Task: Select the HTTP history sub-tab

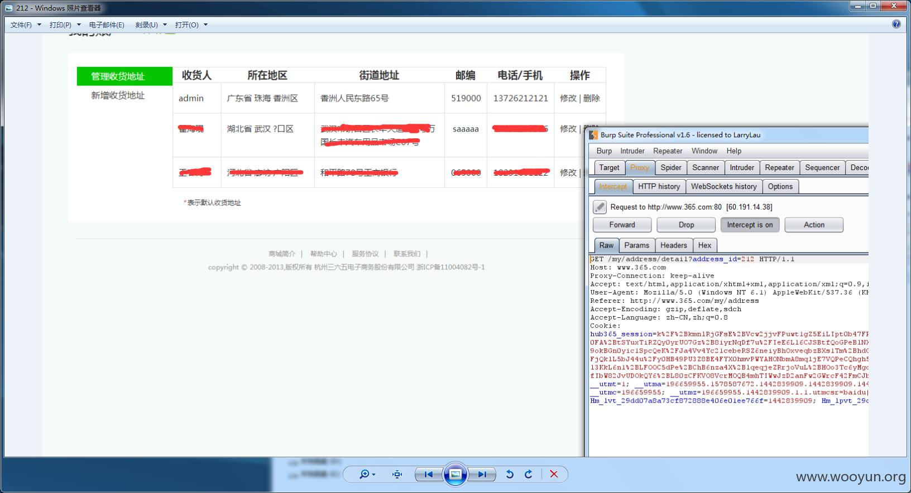Action: (x=659, y=187)
